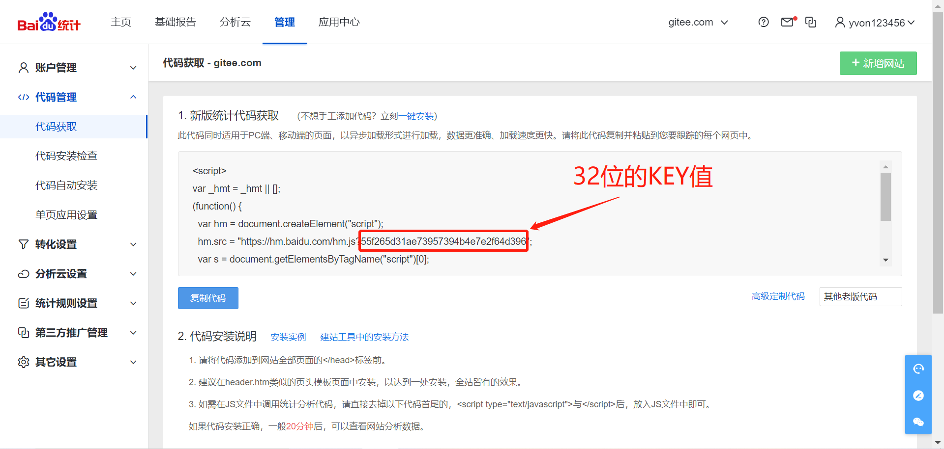Click the 新增网站 button
This screenshot has height=449, width=944.
pos(878,63)
